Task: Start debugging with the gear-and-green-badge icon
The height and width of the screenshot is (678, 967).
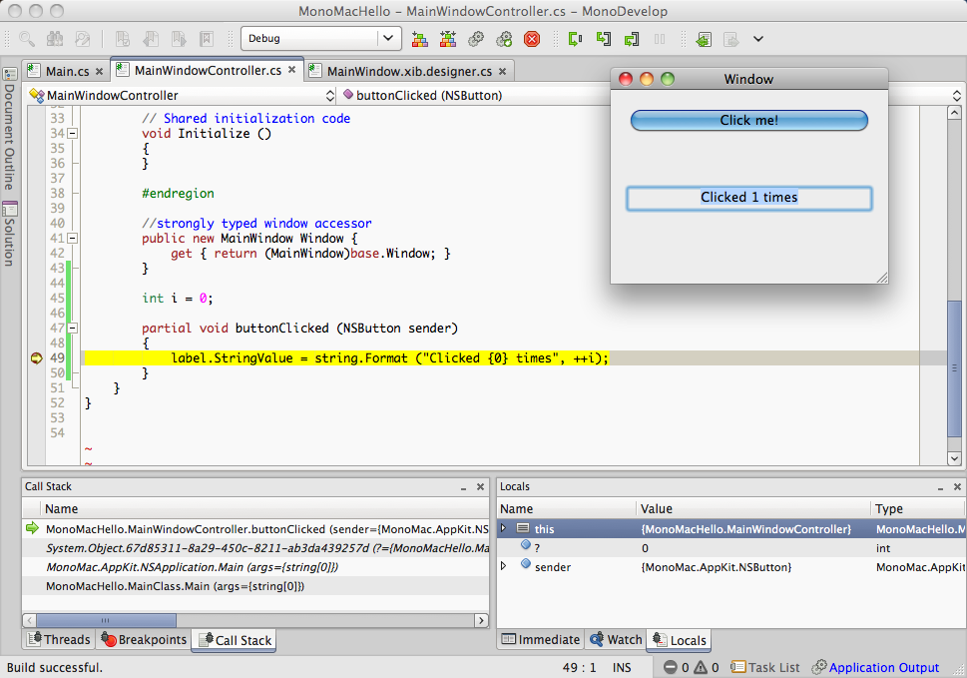Action: (504, 39)
